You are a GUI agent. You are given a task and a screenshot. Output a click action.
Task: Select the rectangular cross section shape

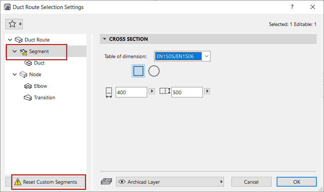click(x=138, y=71)
